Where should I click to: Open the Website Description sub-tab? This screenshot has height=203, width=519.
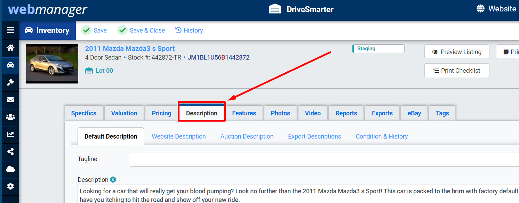click(178, 136)
